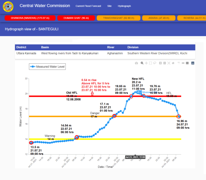
Task: Download plot as PNG camera icon
Action: [x=136, y=63]
